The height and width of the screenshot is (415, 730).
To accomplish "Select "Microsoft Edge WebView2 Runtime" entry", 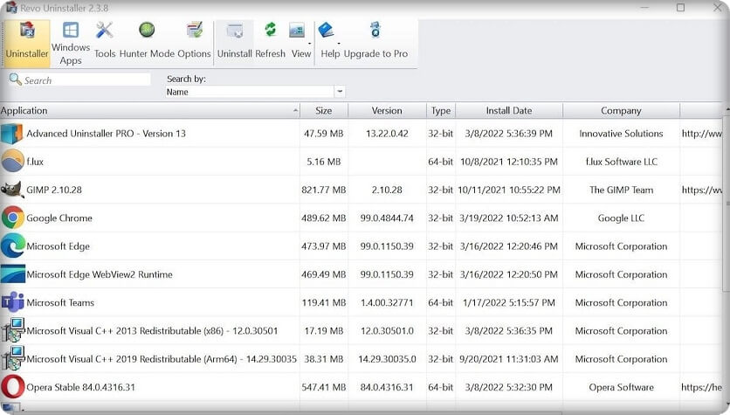I will (100, 274).
